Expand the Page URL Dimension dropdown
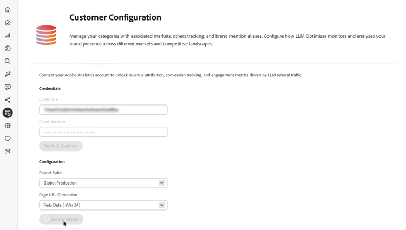 point(103,205)
